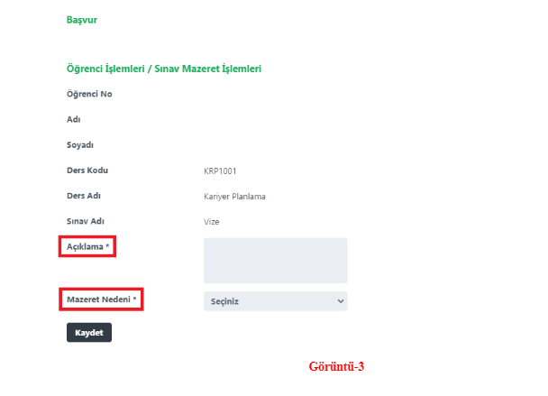
Task: Open the Mazeret Nedeni dropdown showing Seçiniz
Action: [275, 300]
